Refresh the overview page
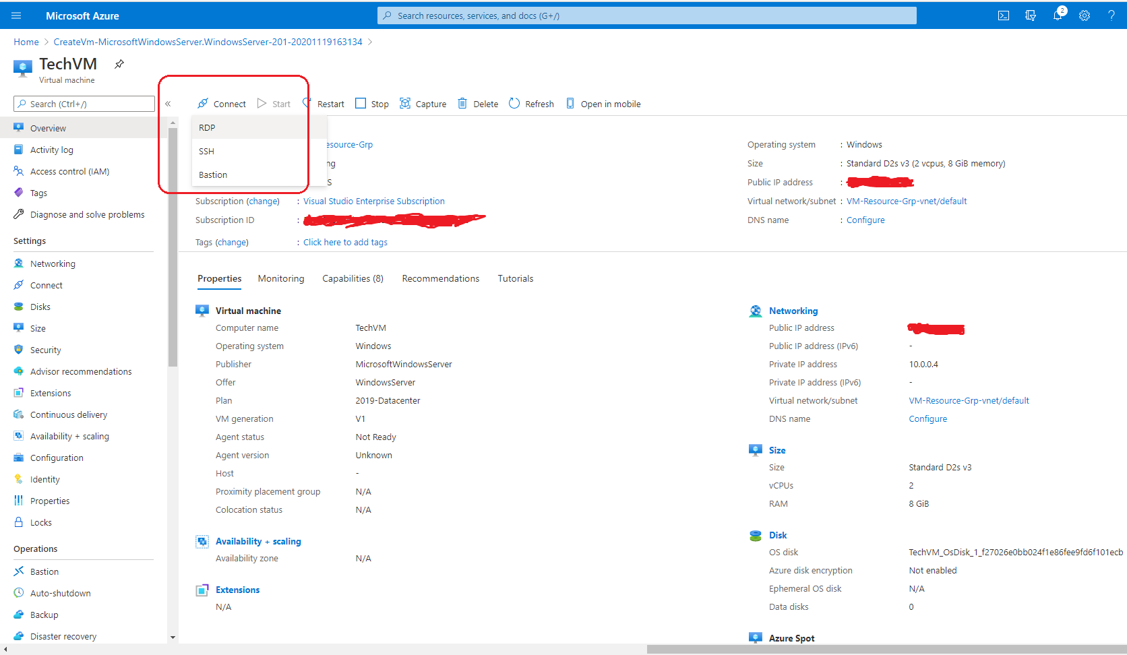This screenshot has height=655, width=1127. (531, 104)
